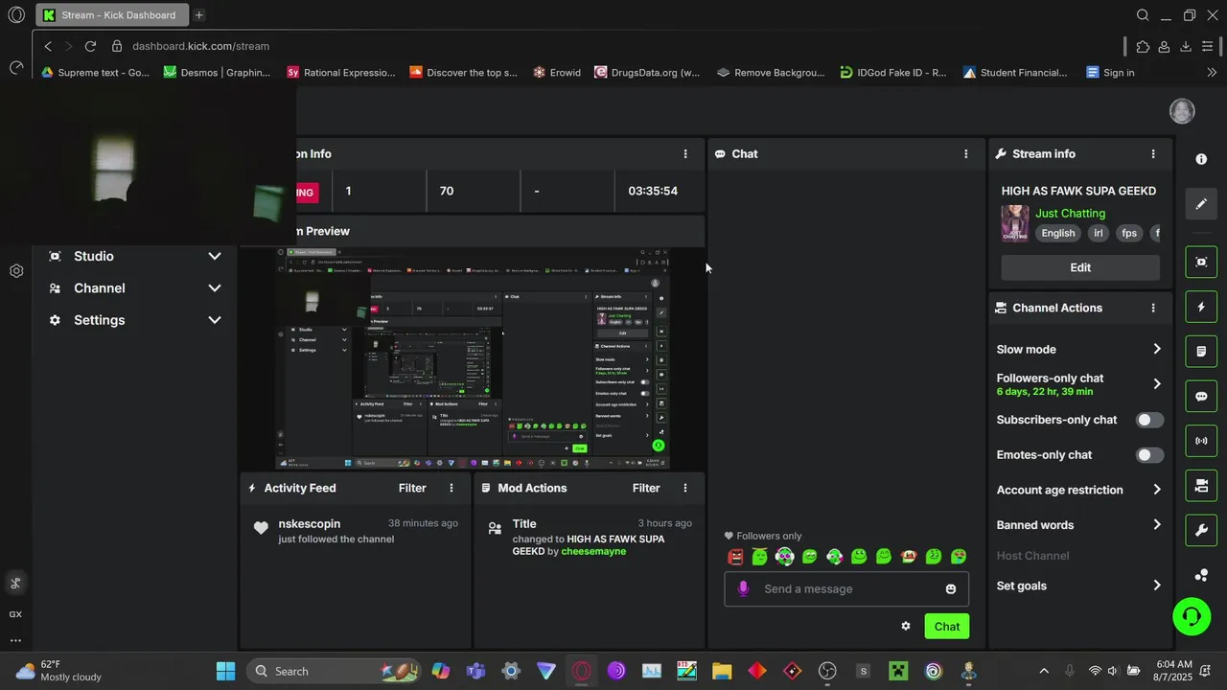The image size is (1227, 690).
Task: Click Filter in Mod Actions
Action: pyautogui.click(x=646, y=488)
